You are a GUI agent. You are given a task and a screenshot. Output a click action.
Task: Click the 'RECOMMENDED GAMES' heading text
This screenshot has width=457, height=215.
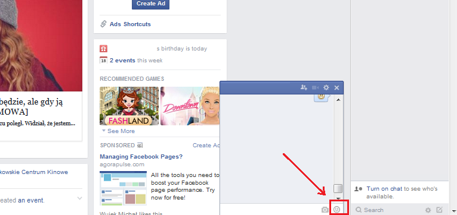(x=132, y=78)
